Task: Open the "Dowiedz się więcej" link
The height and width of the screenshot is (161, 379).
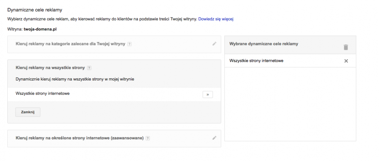Action: 216,19
